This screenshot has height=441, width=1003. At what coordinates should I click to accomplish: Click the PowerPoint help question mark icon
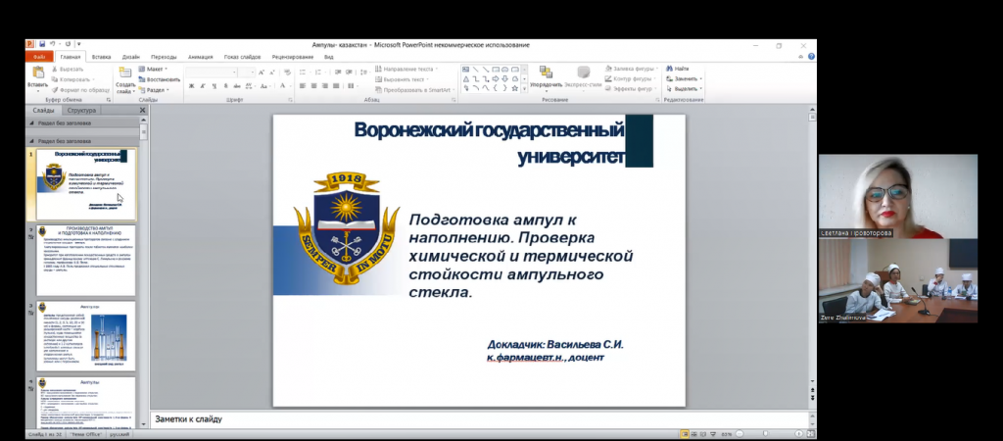[x=811, y=57]
